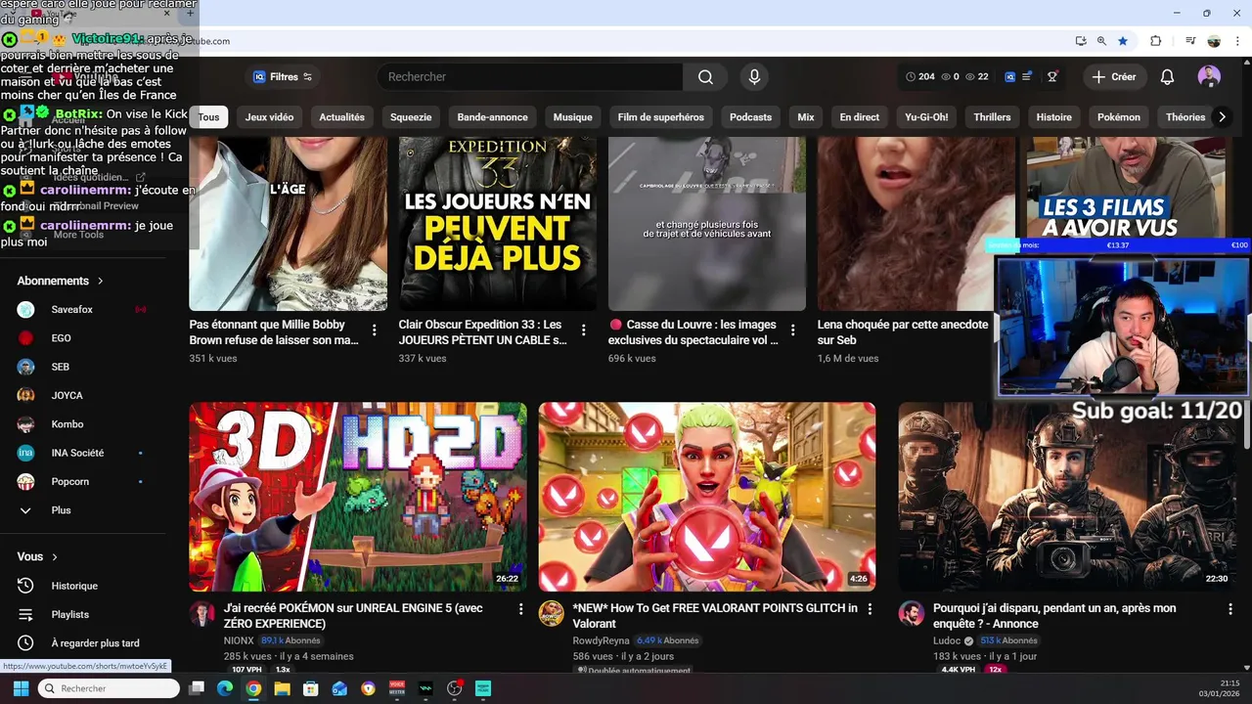Open the YouTube account avatar menu

coord(1209,77)
